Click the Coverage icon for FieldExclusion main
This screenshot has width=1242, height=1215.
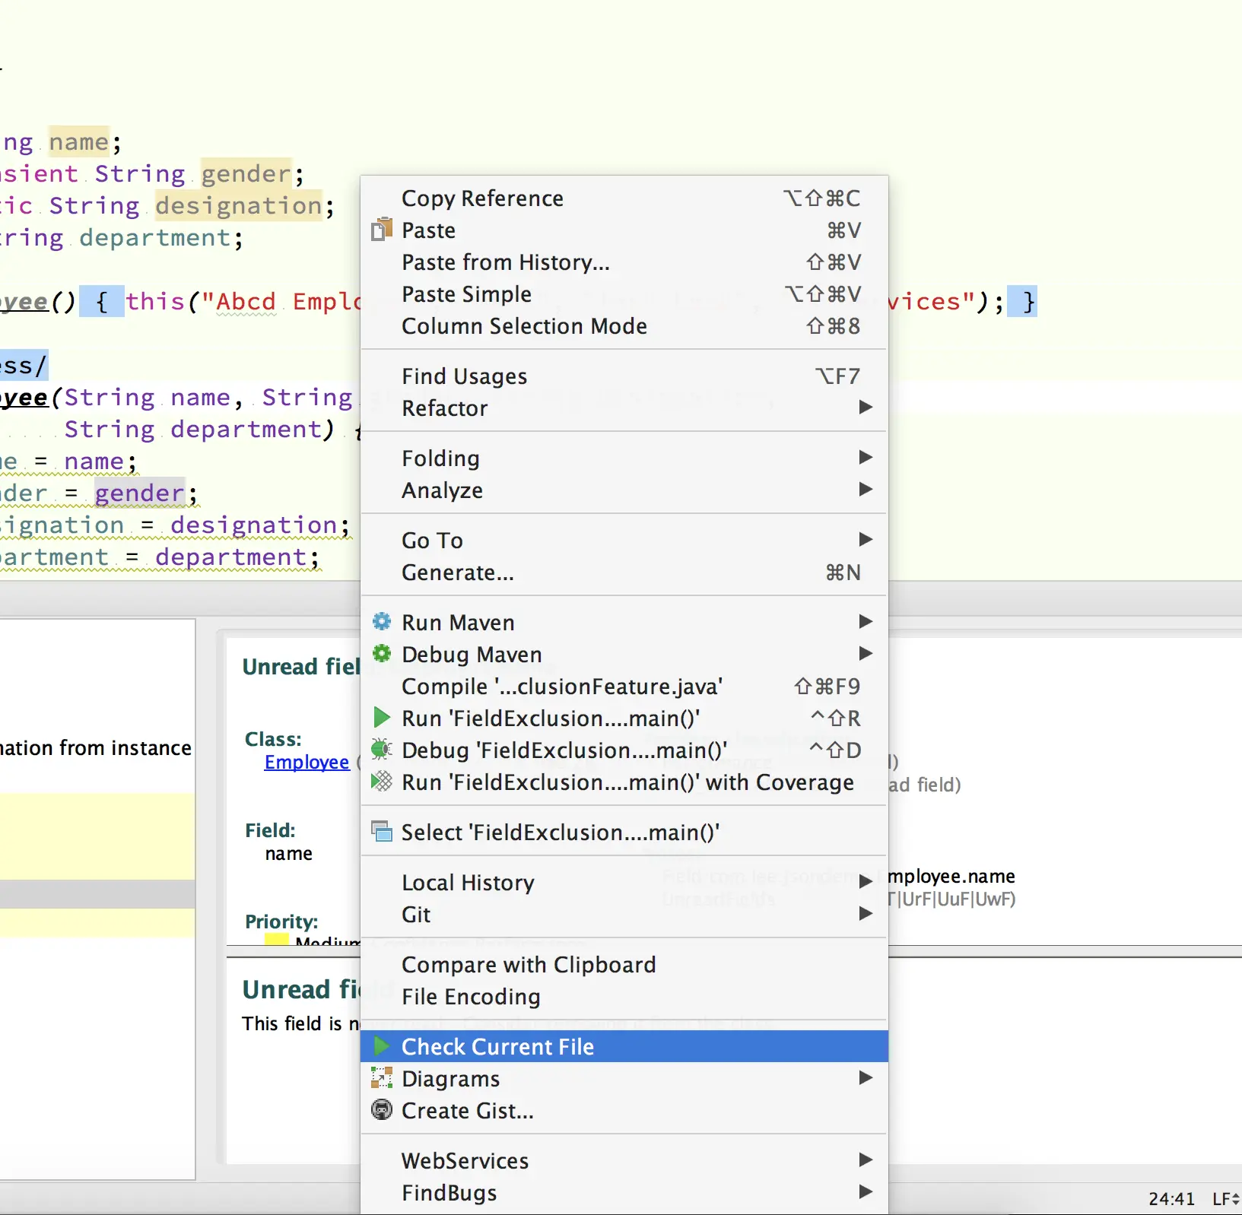point(381,781)
